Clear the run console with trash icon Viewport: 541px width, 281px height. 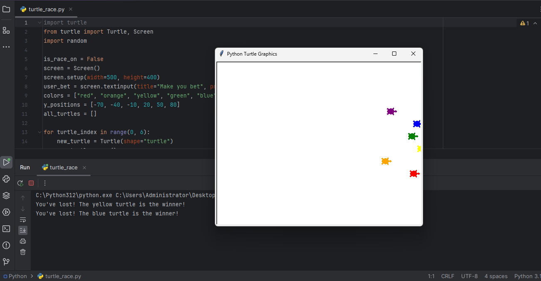pos(23,252)
